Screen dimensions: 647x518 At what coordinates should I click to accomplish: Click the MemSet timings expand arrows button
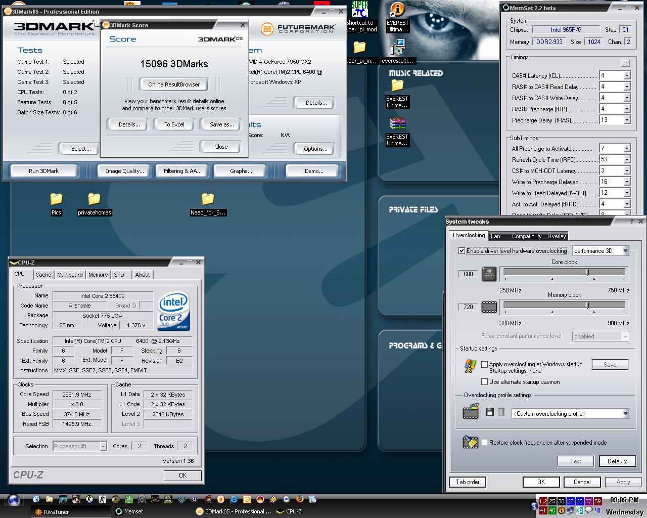626,63
